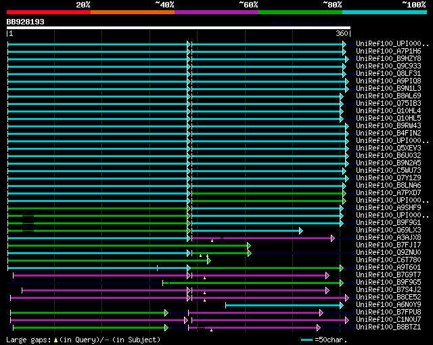
Task: Click the UniRef100_A3AJX8 hit label
Action: (388, 238)
